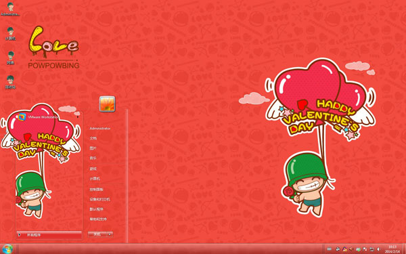Viewport: 406px width, 254px height.
Task: Open 音乐 in Start menu
Action: pos(93,158)
